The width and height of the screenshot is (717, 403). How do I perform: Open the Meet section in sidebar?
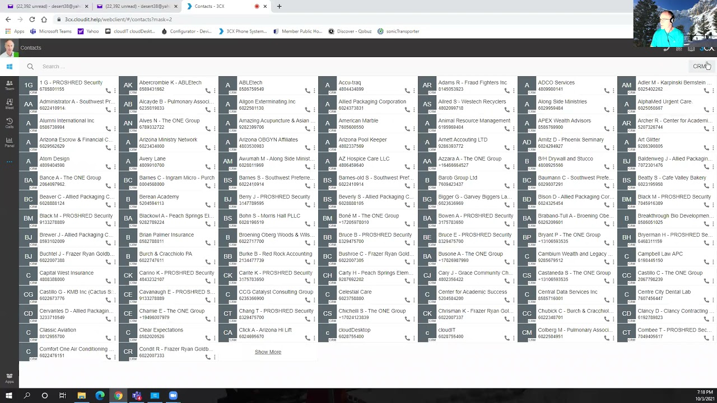pos(9,104)
